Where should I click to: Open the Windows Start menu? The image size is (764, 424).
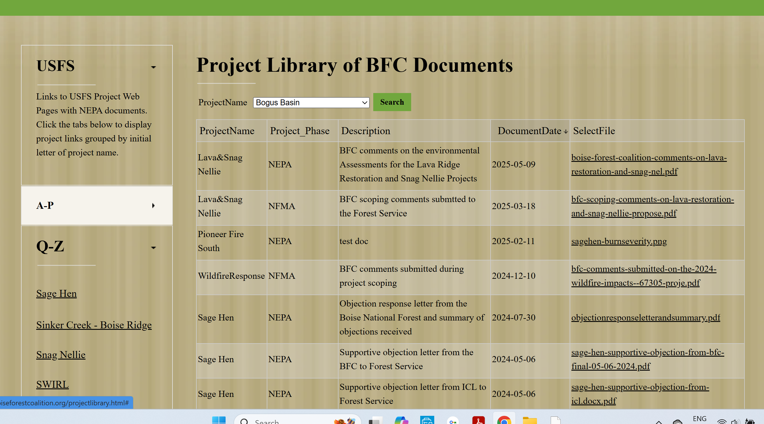pos(219,421)
